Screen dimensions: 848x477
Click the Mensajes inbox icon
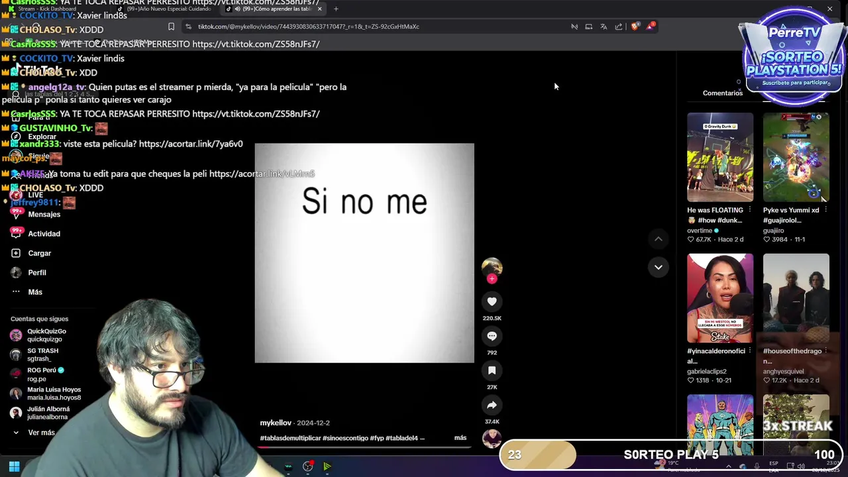(x=16, y=214)
